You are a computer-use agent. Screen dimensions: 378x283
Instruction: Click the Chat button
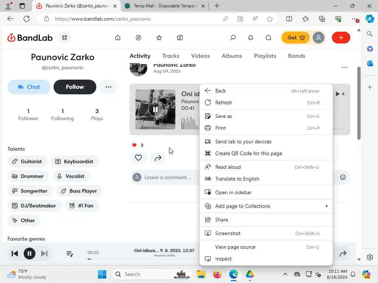[29, 87]
